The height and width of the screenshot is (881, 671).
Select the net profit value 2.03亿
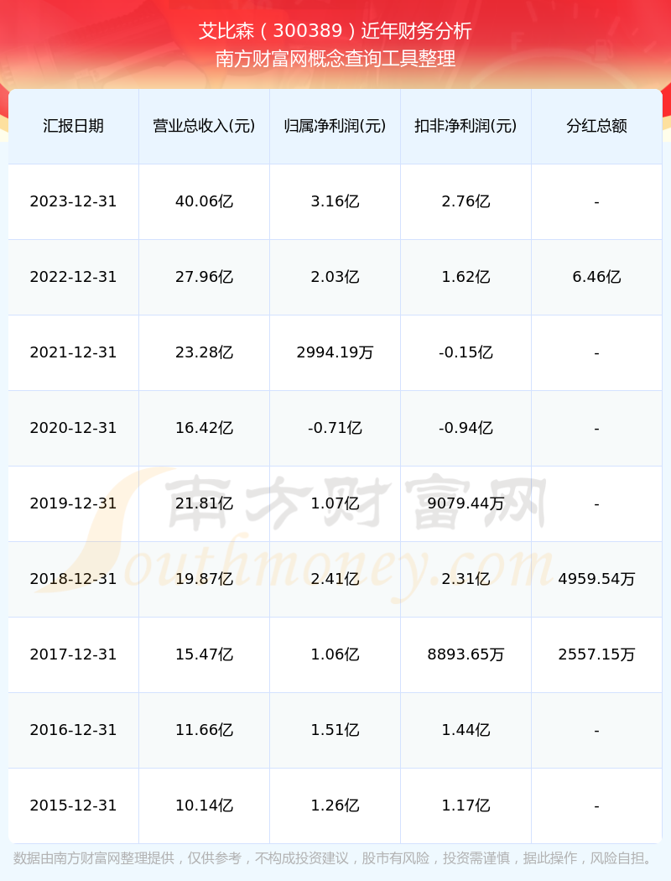(335, 277)
